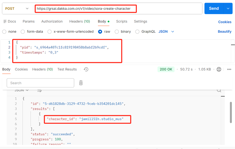Open the JSON raw format dropdown
Screen dimensions: 235x149
click(x=166, y=31)
